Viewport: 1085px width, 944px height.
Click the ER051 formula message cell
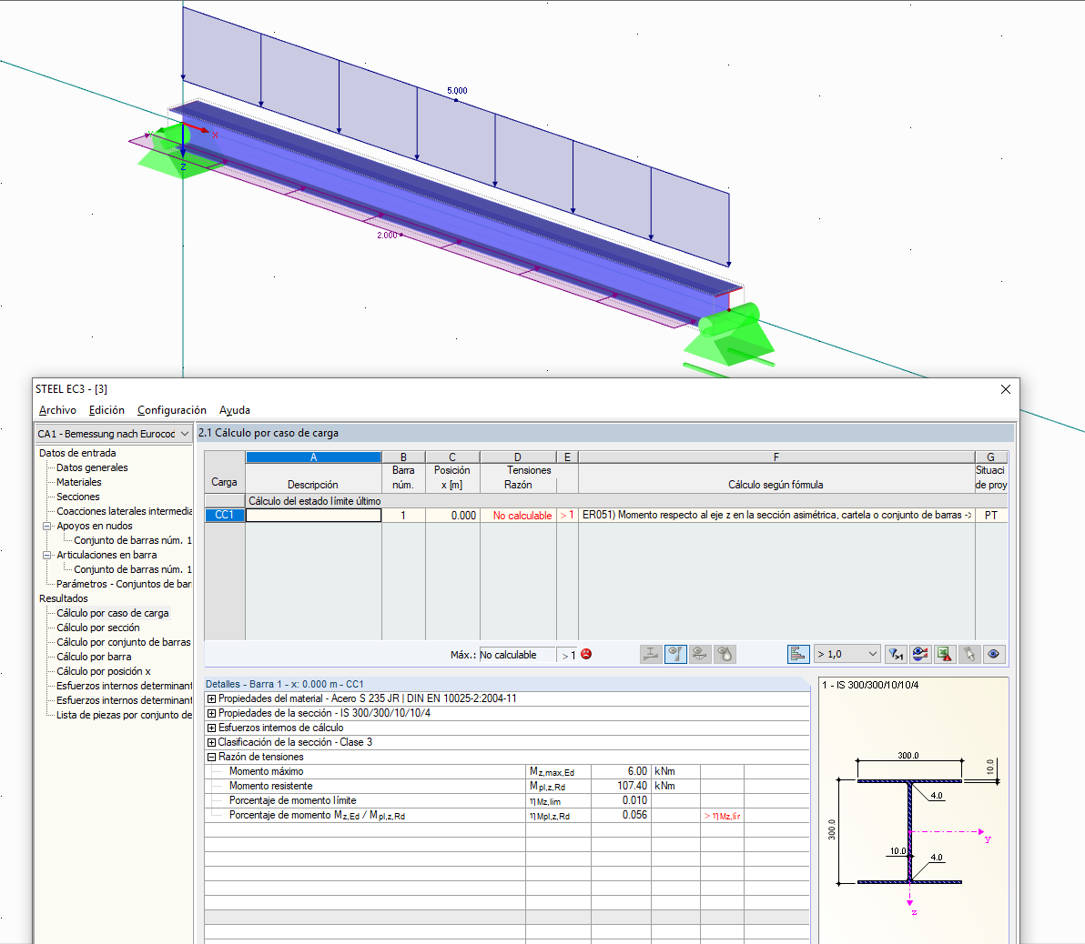click(776, 516)
